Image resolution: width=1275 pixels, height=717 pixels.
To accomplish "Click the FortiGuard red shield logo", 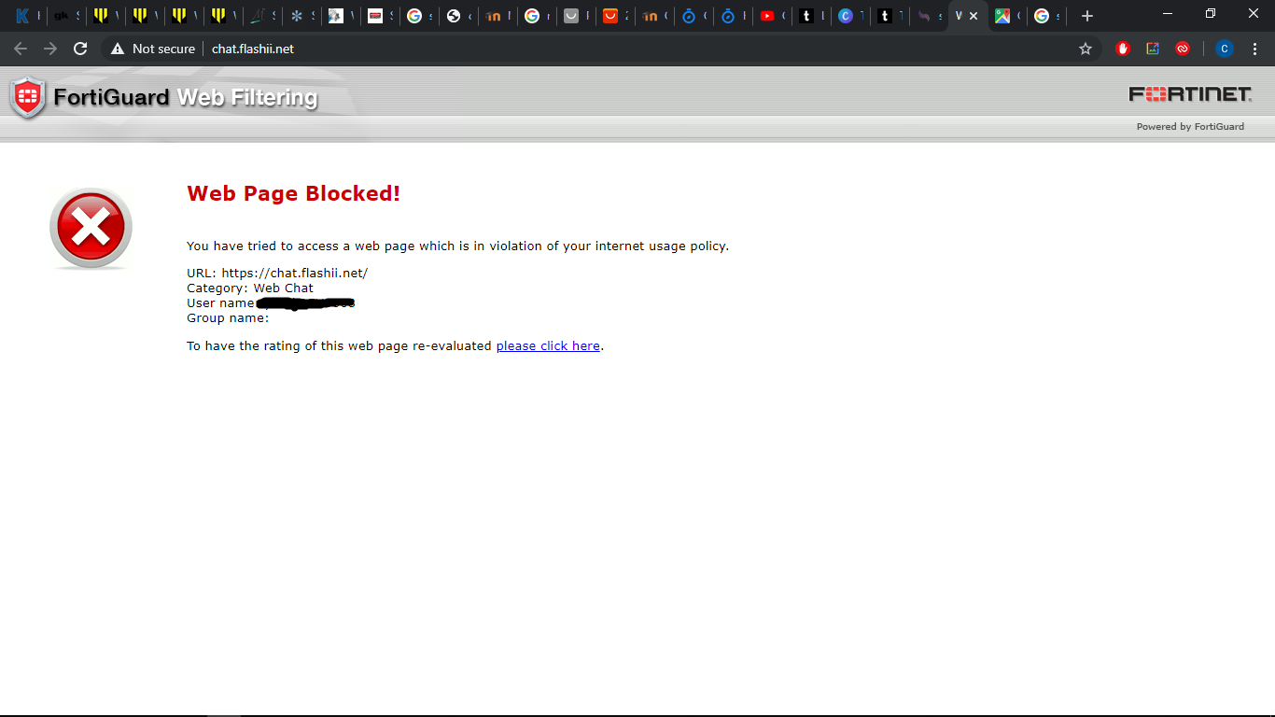I will click(28, 97).
